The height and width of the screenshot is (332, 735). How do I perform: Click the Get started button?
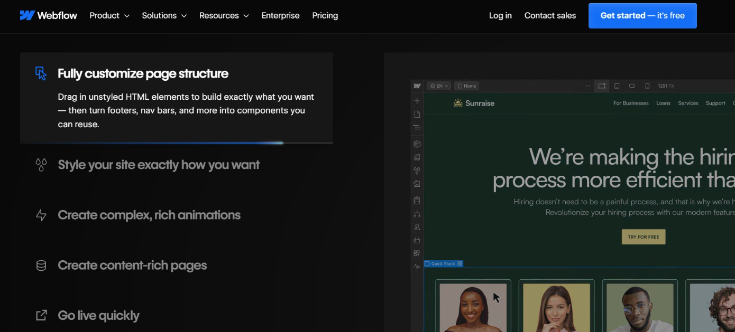point(642,15)
